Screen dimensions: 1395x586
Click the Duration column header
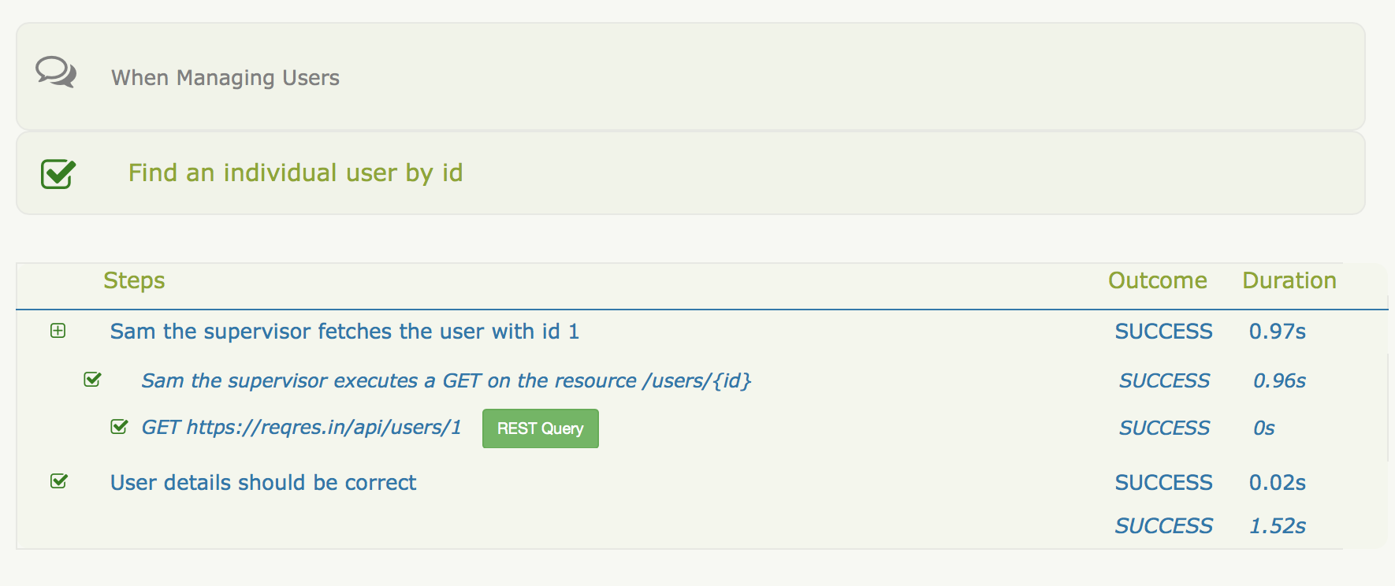1289,281
